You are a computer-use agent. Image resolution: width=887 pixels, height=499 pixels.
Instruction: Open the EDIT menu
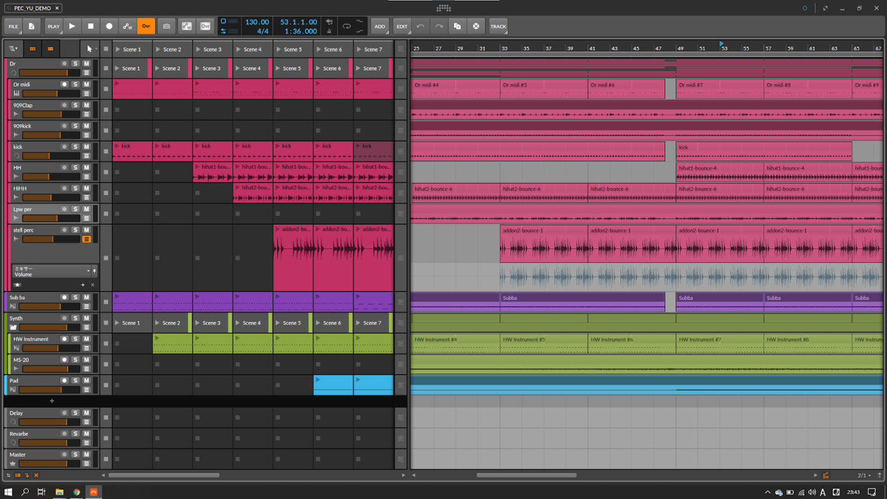(x=401, y=26)
